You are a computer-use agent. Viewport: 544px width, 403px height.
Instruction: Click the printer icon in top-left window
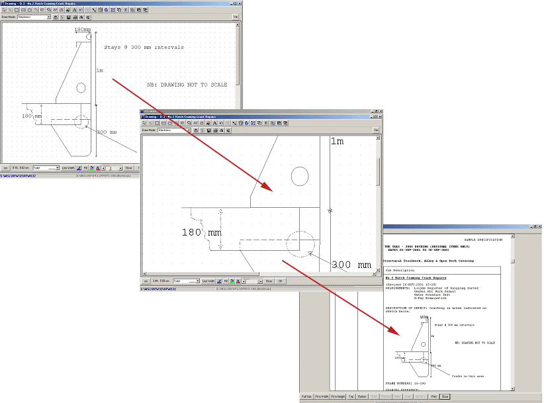(x=75, y=17)
